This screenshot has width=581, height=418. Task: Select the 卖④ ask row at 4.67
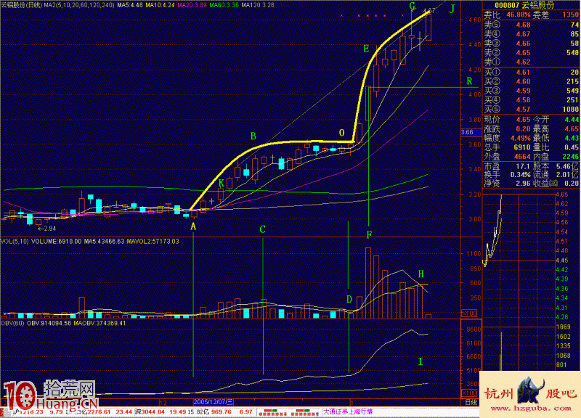click(x=532, y=34)
